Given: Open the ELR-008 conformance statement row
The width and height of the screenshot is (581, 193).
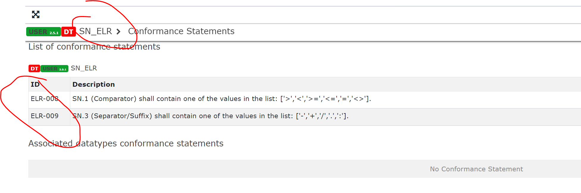Looking at the screenshot, I should 44,99.
